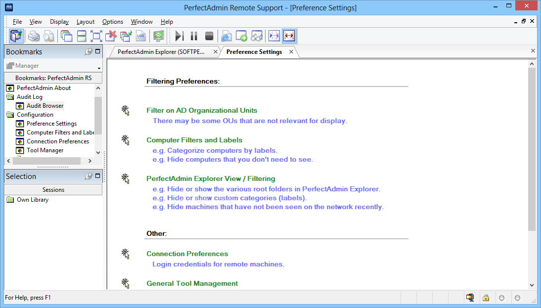Open Filter on AD Organizational Units link
The image size is (541, 308).
point(201,110)
